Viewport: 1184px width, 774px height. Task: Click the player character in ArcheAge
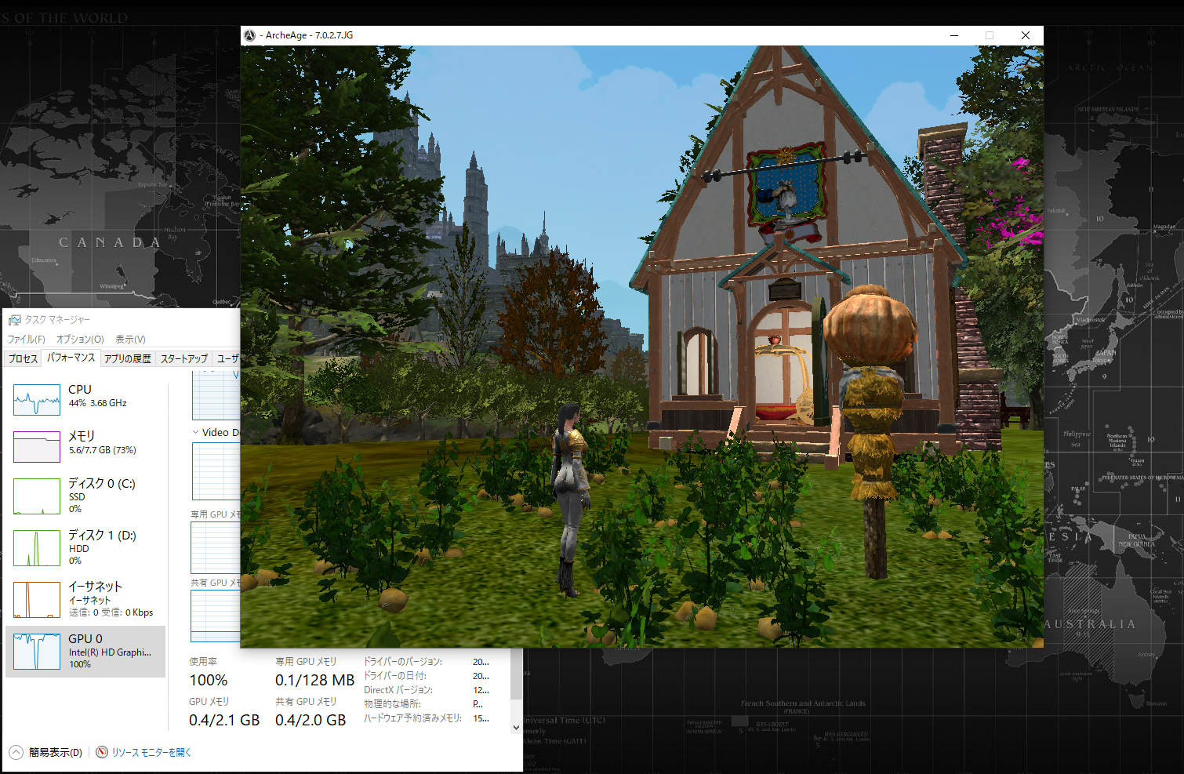(570, 499)
